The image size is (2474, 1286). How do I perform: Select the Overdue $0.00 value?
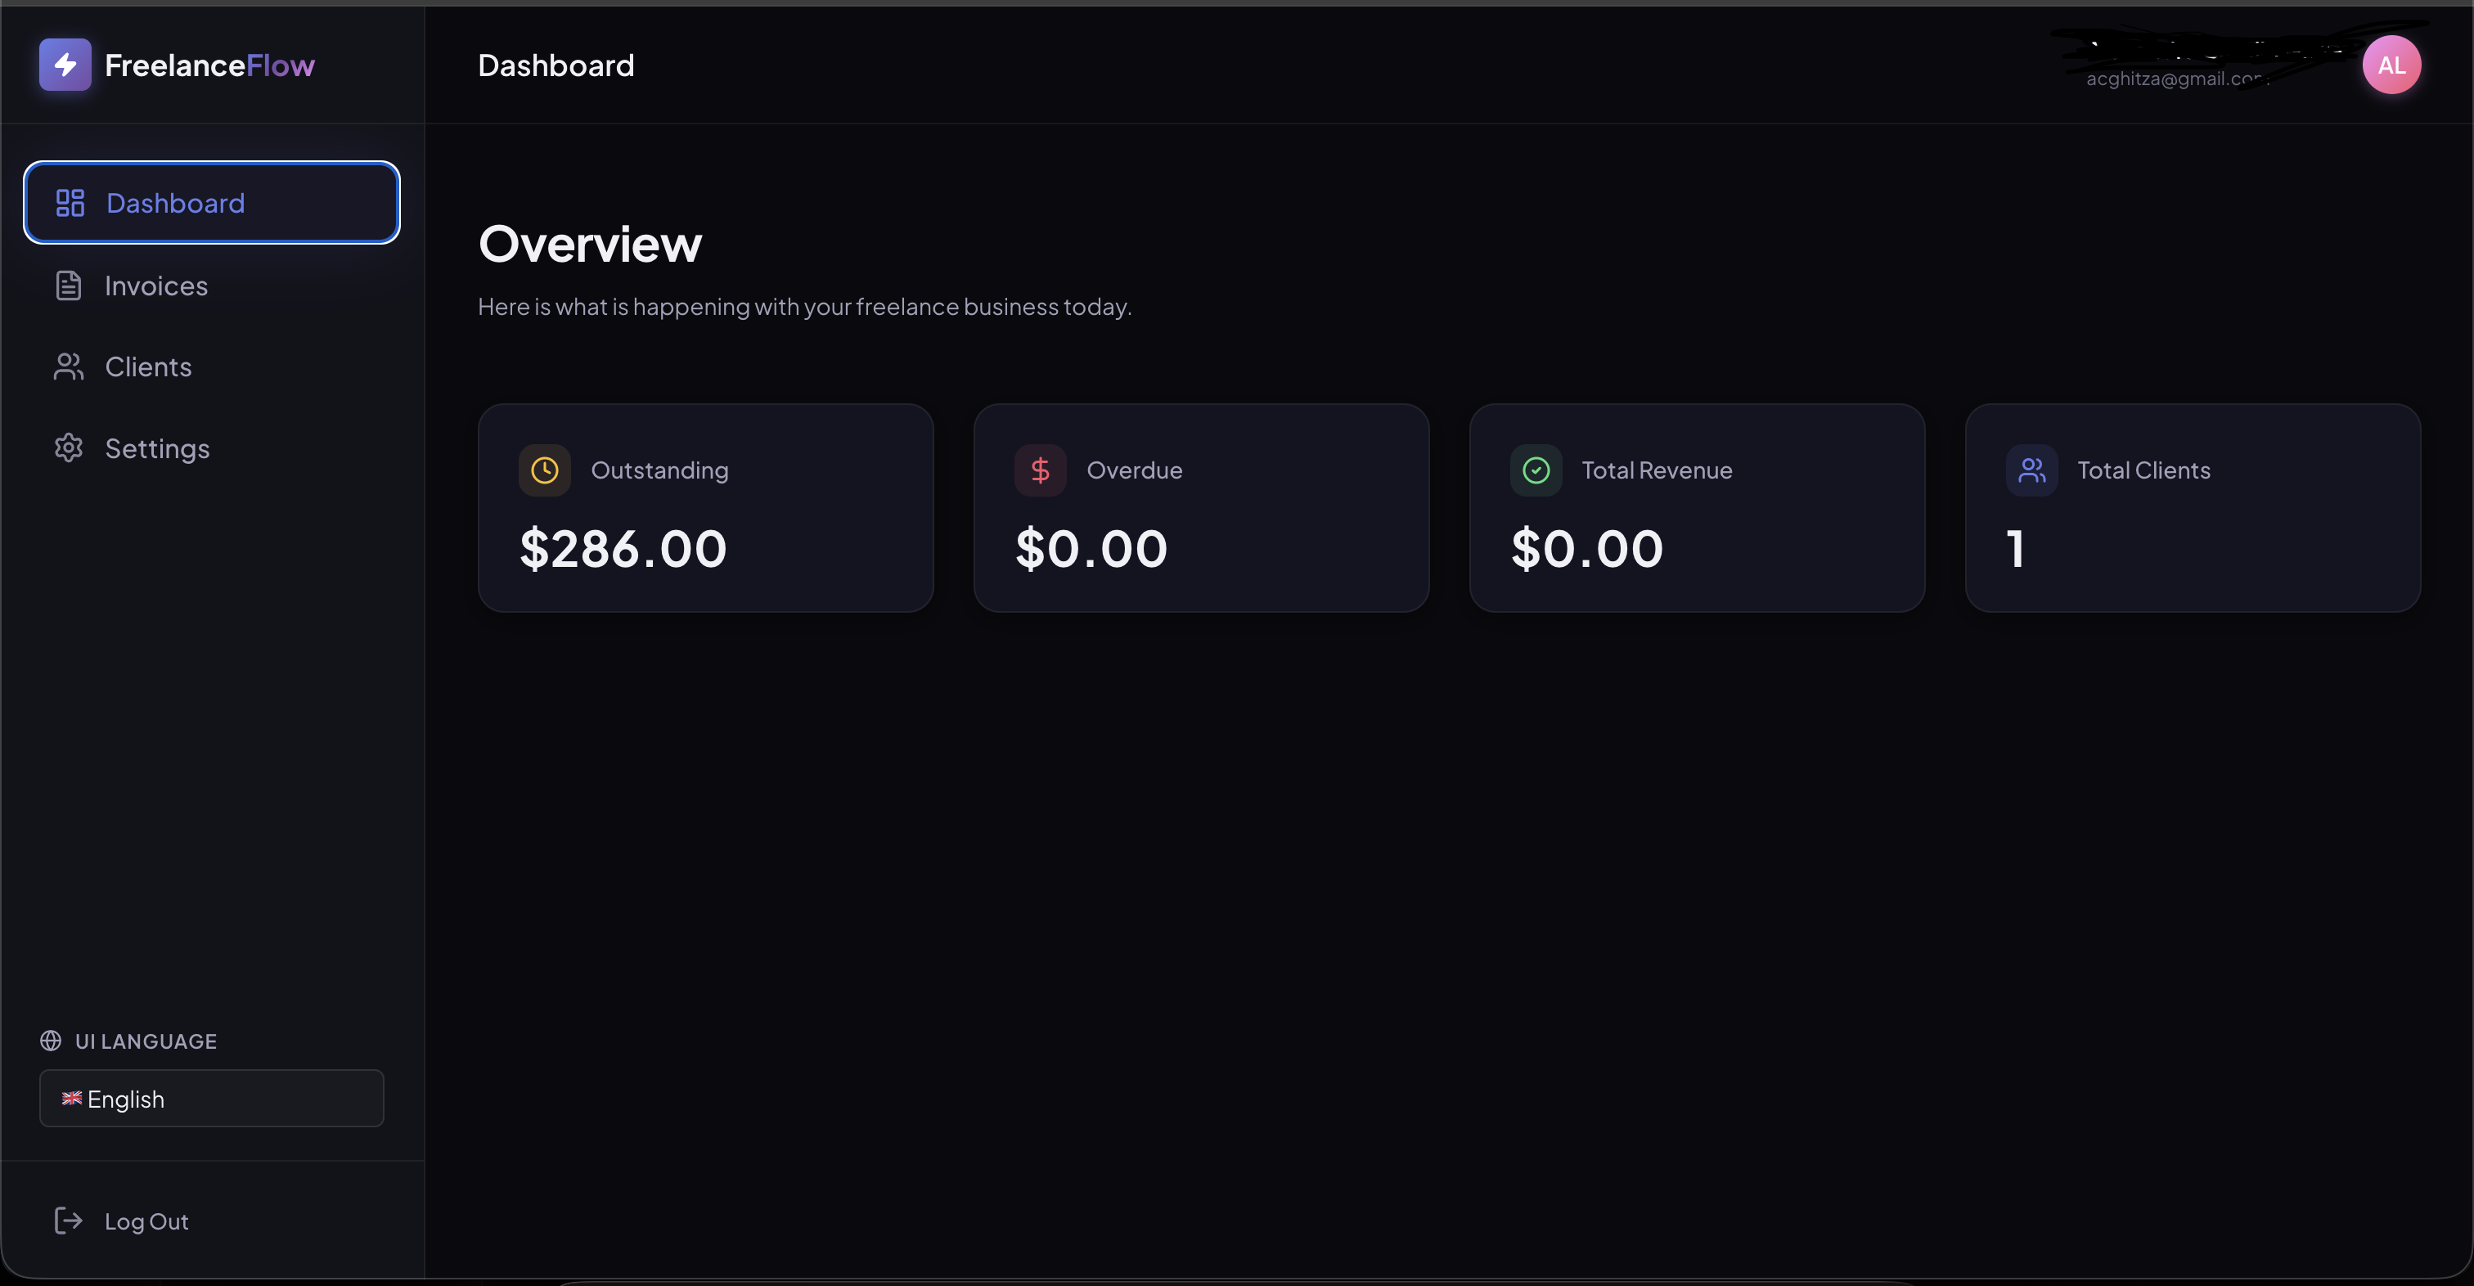click(1091, 550)
